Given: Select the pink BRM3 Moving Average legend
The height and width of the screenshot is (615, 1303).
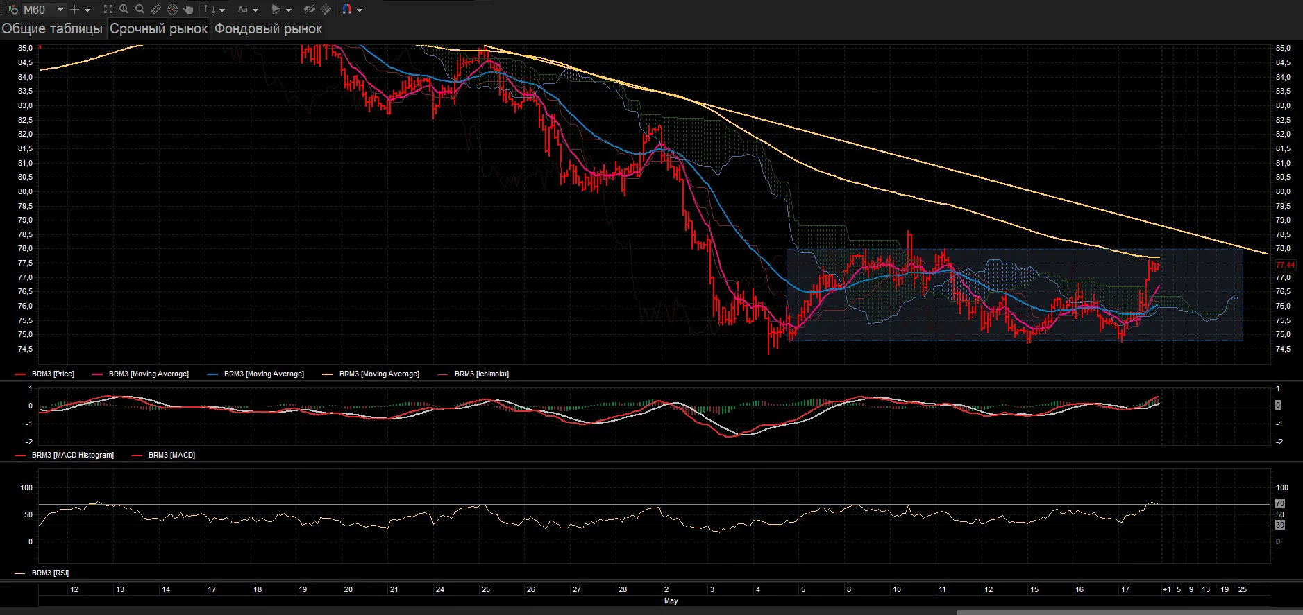Looking at the screenshot, I should point(141,374).
